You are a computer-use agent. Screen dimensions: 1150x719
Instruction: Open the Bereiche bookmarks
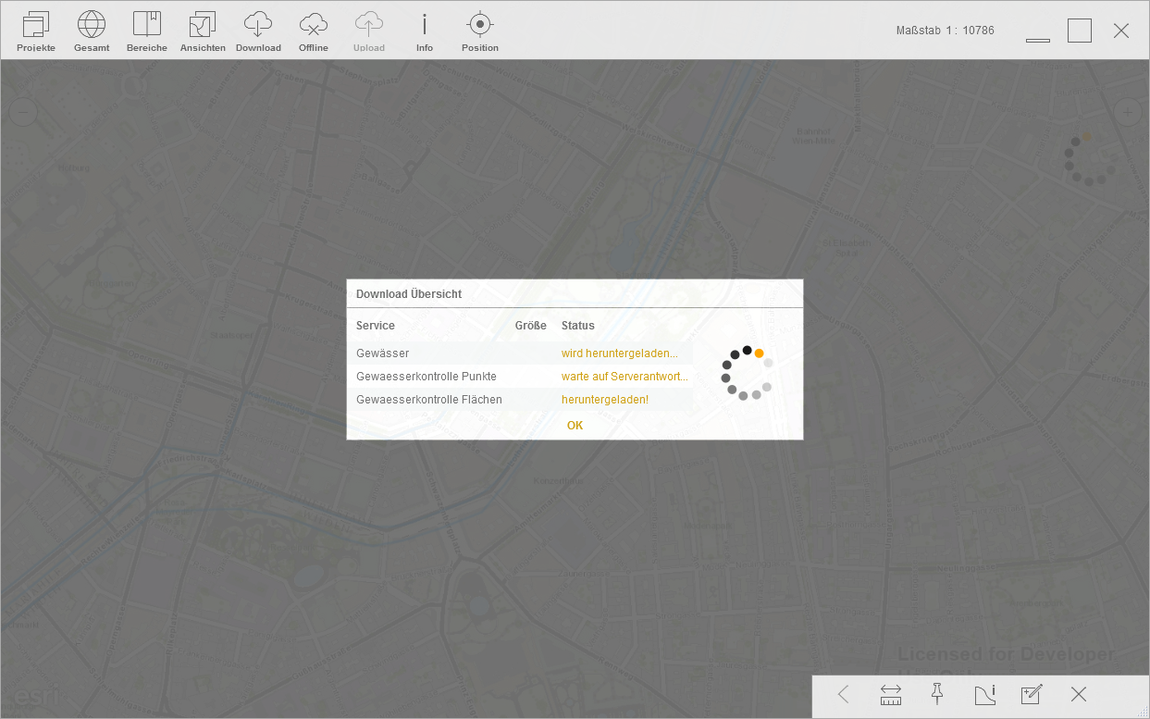click(147, 31)
